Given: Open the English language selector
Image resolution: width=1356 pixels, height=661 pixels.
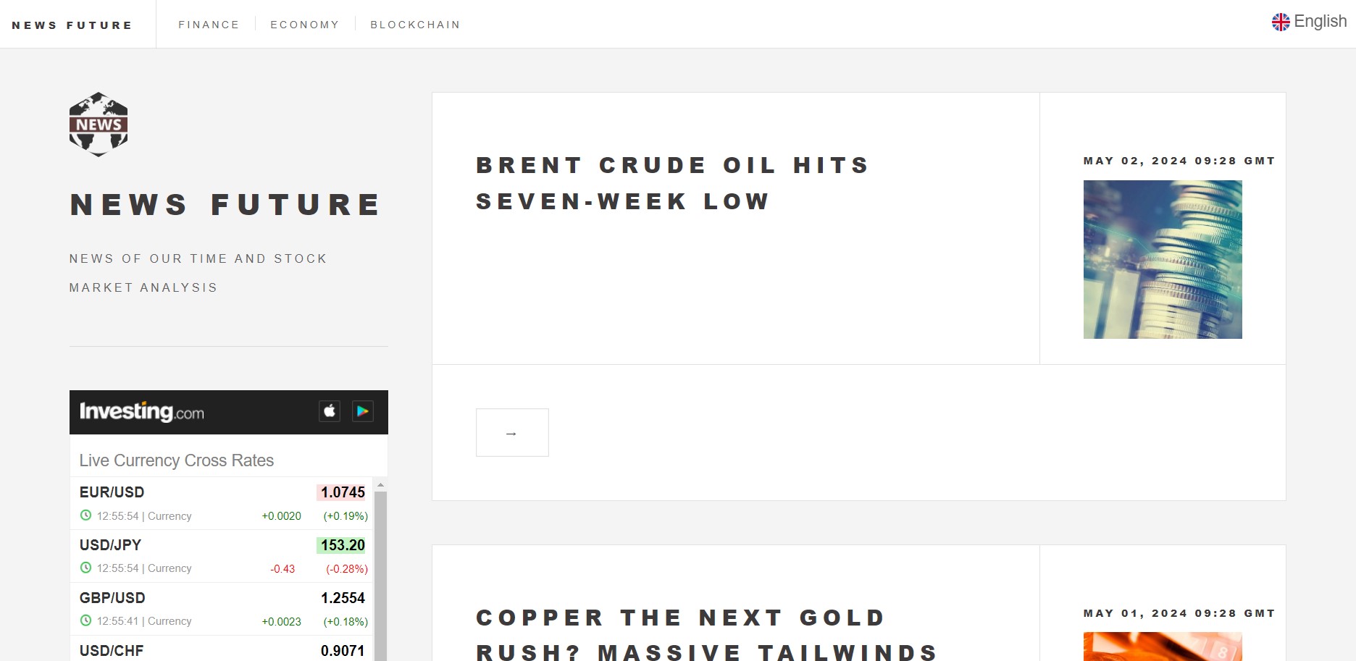Looking at the screenshot, I should [x=1310, y=22].
